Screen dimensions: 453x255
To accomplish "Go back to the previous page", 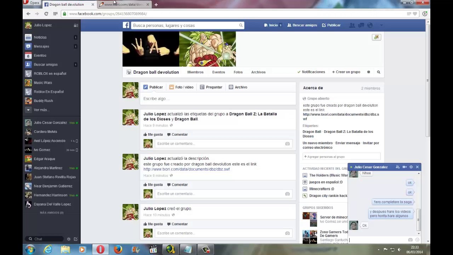I will 28,14.
